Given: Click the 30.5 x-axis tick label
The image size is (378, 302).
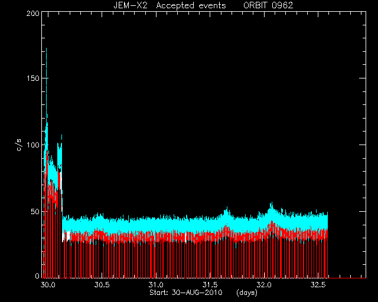Looking at the screenshot, I should point(102,285).
